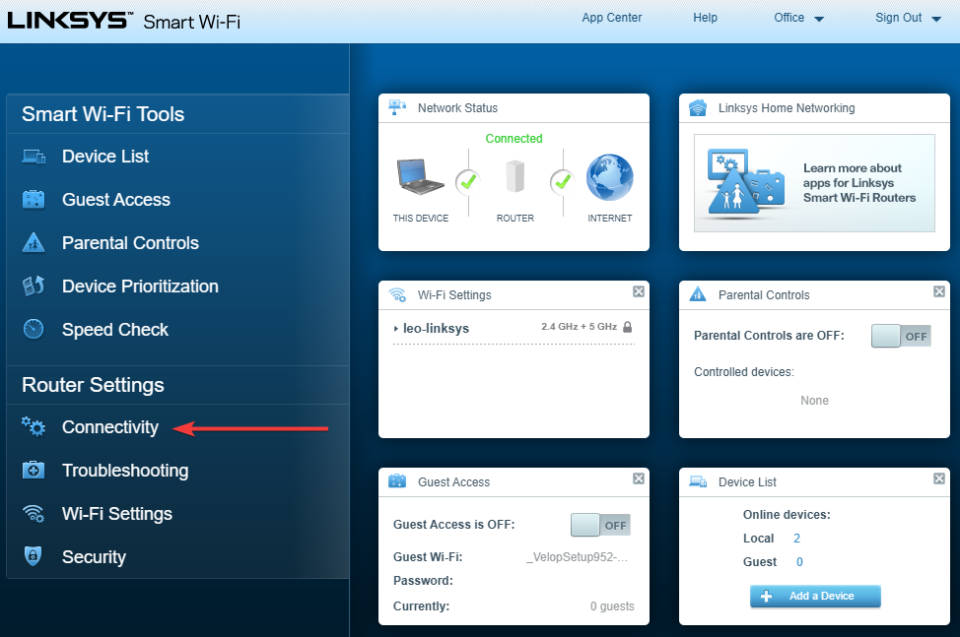Toggle the Guest Access OFF switch
The image size is (960, 637).
[600, 525]
